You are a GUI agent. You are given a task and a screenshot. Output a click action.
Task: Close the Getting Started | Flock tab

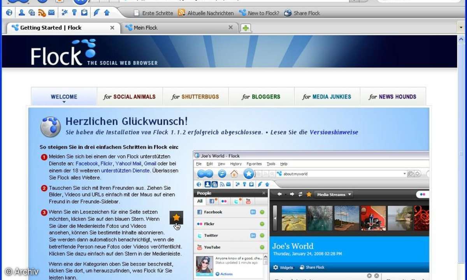[112, 28]
